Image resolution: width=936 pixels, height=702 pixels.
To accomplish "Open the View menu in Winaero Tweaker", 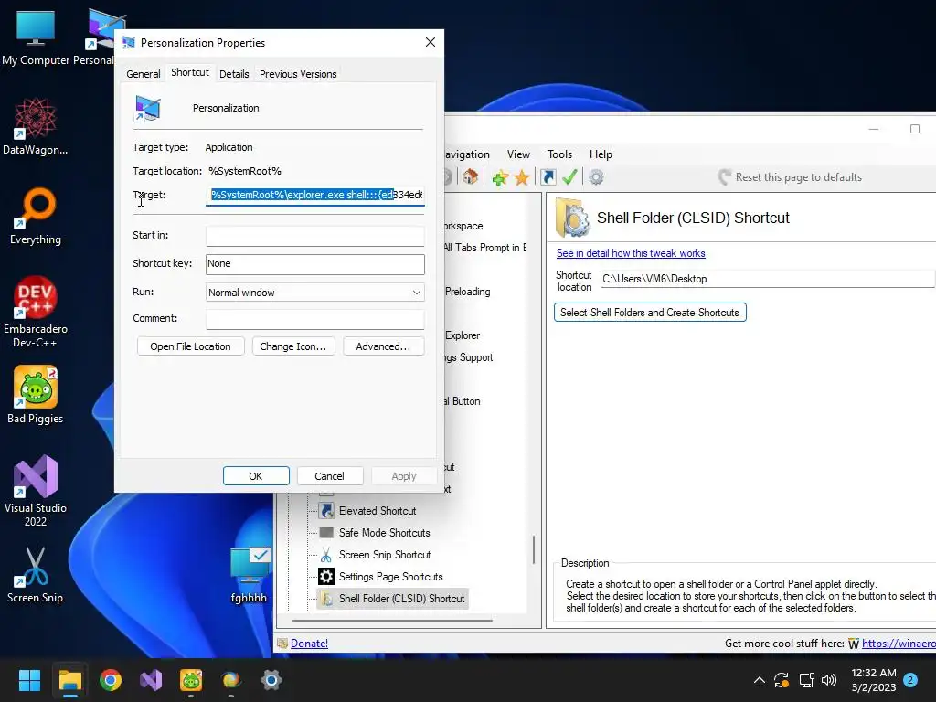I will click(x=518, y=154).
